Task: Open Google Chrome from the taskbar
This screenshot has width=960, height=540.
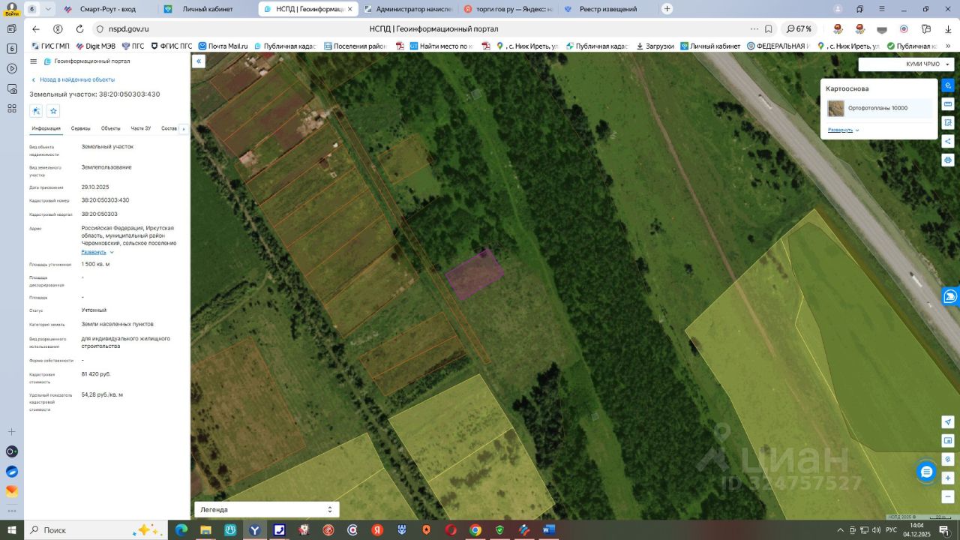Action: click(x=475, y=529)
